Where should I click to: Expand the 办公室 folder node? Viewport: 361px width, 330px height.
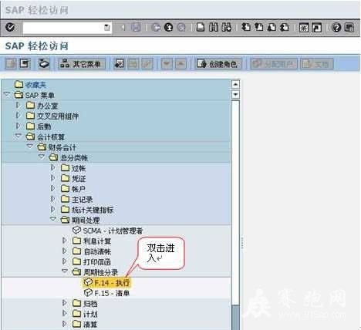pyautogui.click(x=18, y=105)
